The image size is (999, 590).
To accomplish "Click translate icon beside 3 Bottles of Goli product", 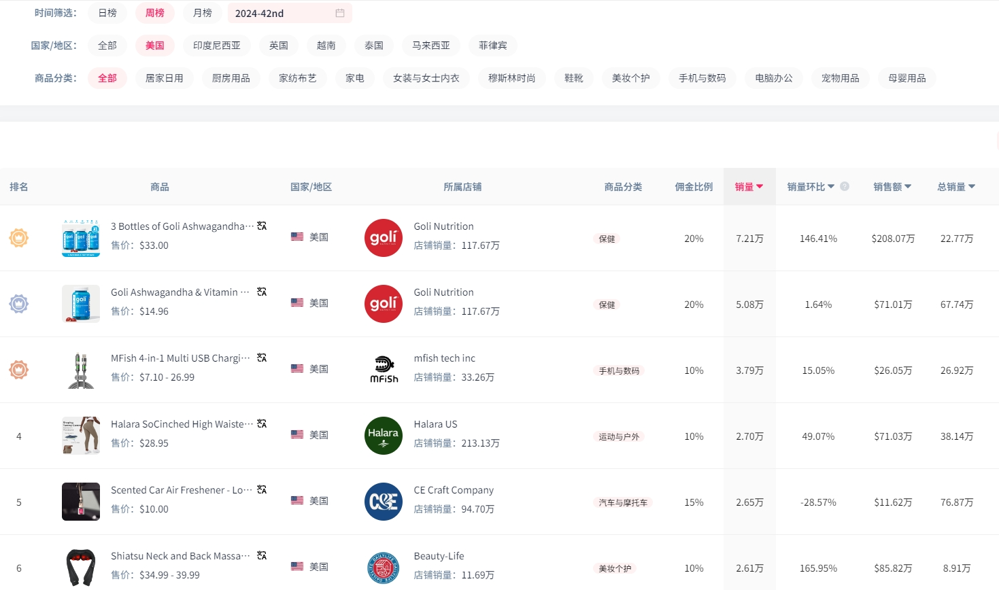I will (x=262, y=226).
